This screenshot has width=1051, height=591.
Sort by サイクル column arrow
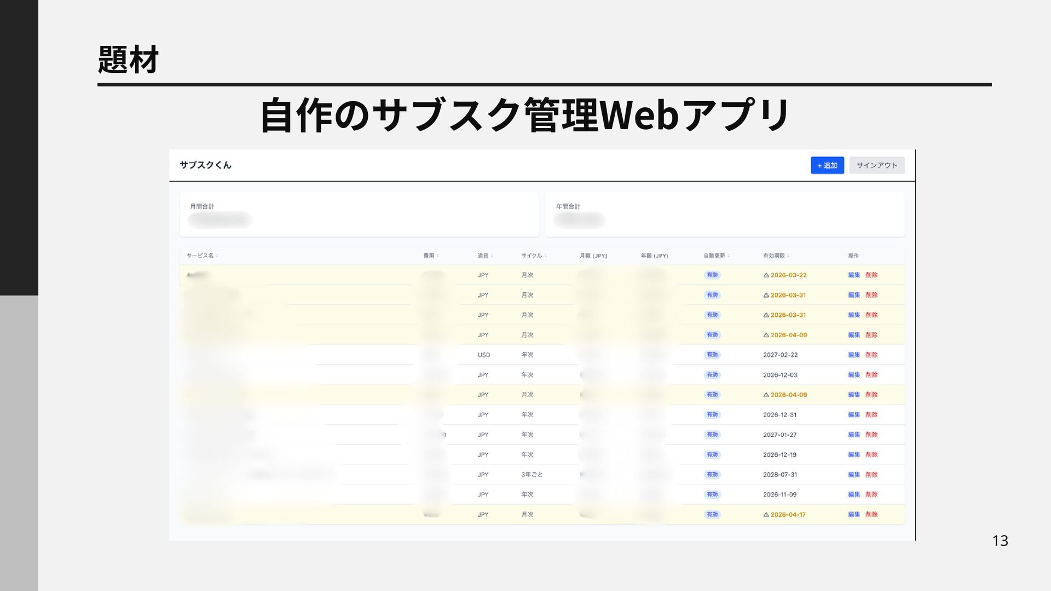[x=546, y=256]
